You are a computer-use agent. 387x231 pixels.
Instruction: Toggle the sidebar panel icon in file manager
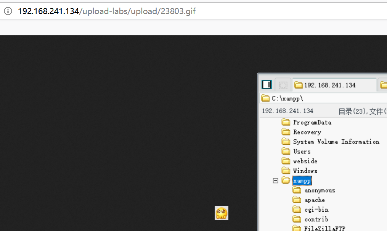(x=267, y=85)
